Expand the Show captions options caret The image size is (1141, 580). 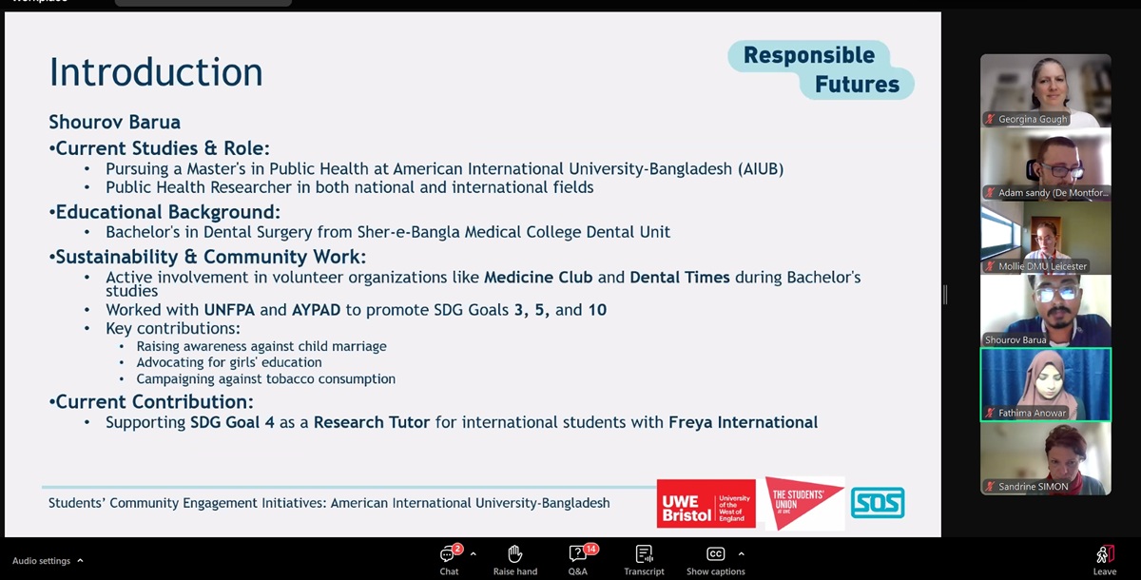pyautogui.click(x=741, y=553)
